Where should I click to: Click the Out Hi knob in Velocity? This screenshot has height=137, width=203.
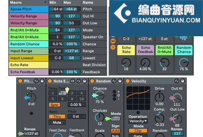[177, 98]
